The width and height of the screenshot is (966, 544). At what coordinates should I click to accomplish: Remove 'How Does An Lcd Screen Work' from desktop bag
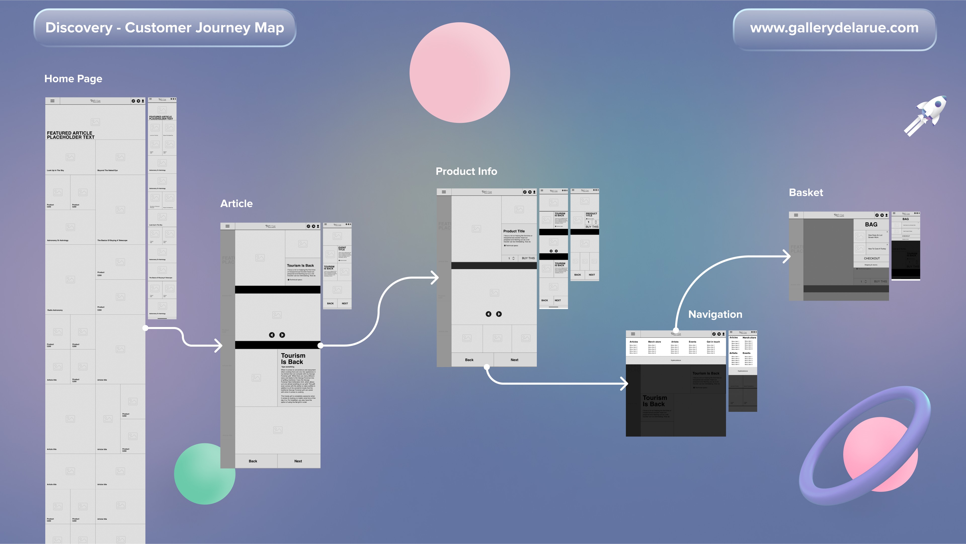pos(887,232)
